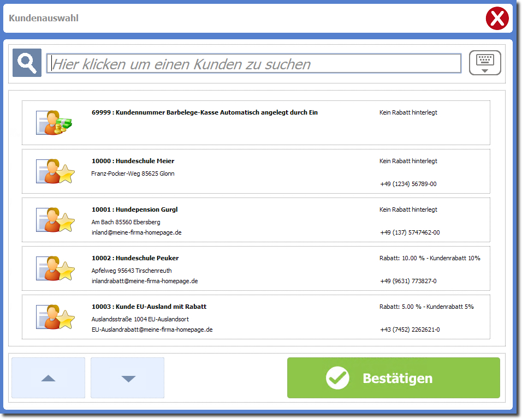Image resolution: width=522 pixels, height=419 pixels.
Task: Click the customer icon for Kunde EU-Ausland
Action: [x=54, y=316]
